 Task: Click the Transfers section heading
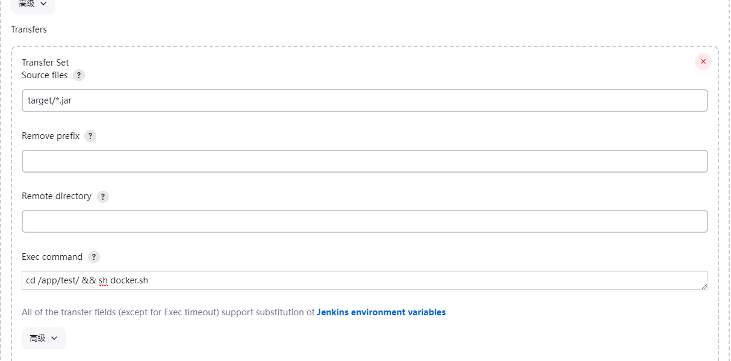pos(29,29)
